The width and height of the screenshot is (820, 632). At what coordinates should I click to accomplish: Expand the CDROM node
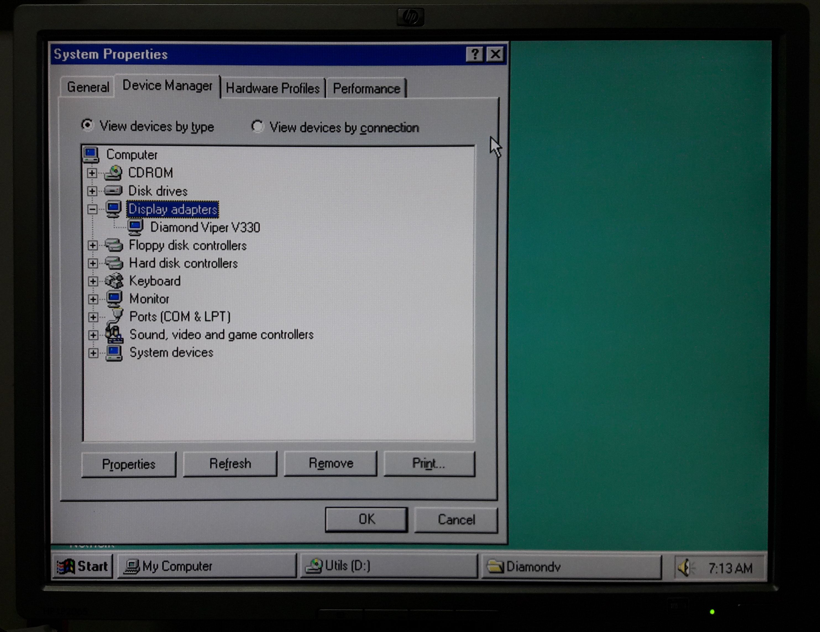pos(91,173)
